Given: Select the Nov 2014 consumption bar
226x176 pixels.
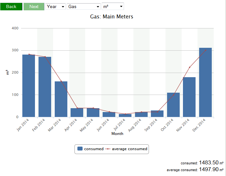Looking at the screenshot, I should point(189,97).
